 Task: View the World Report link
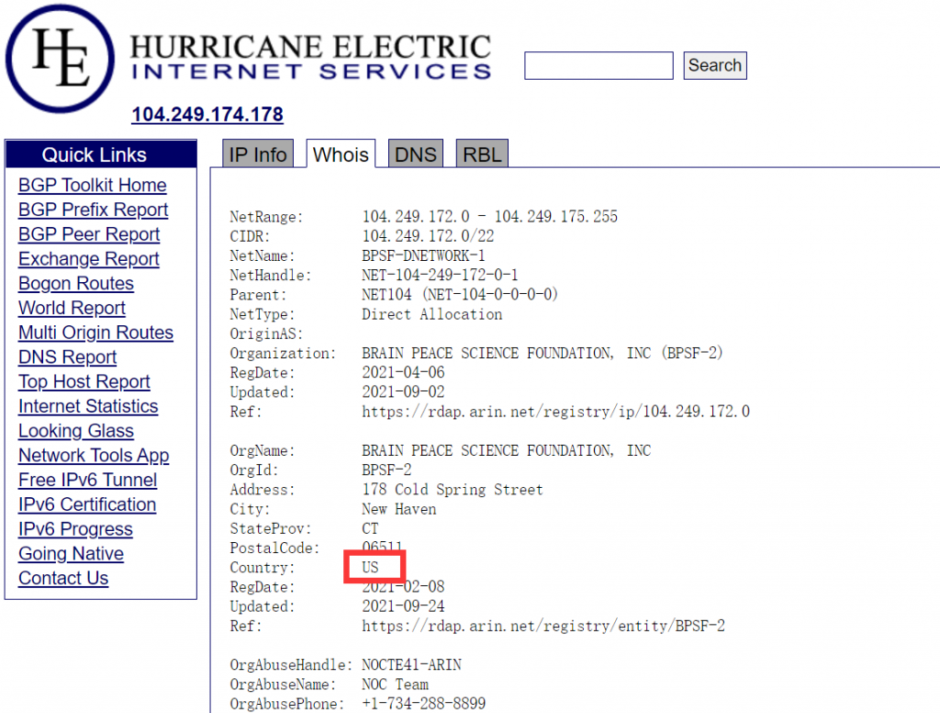pos(72,308)
